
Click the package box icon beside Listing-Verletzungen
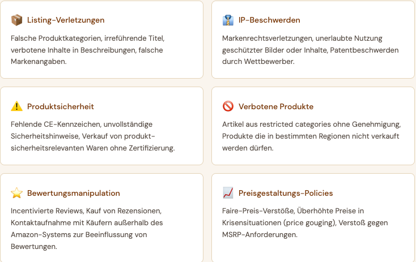pos(16,20)
